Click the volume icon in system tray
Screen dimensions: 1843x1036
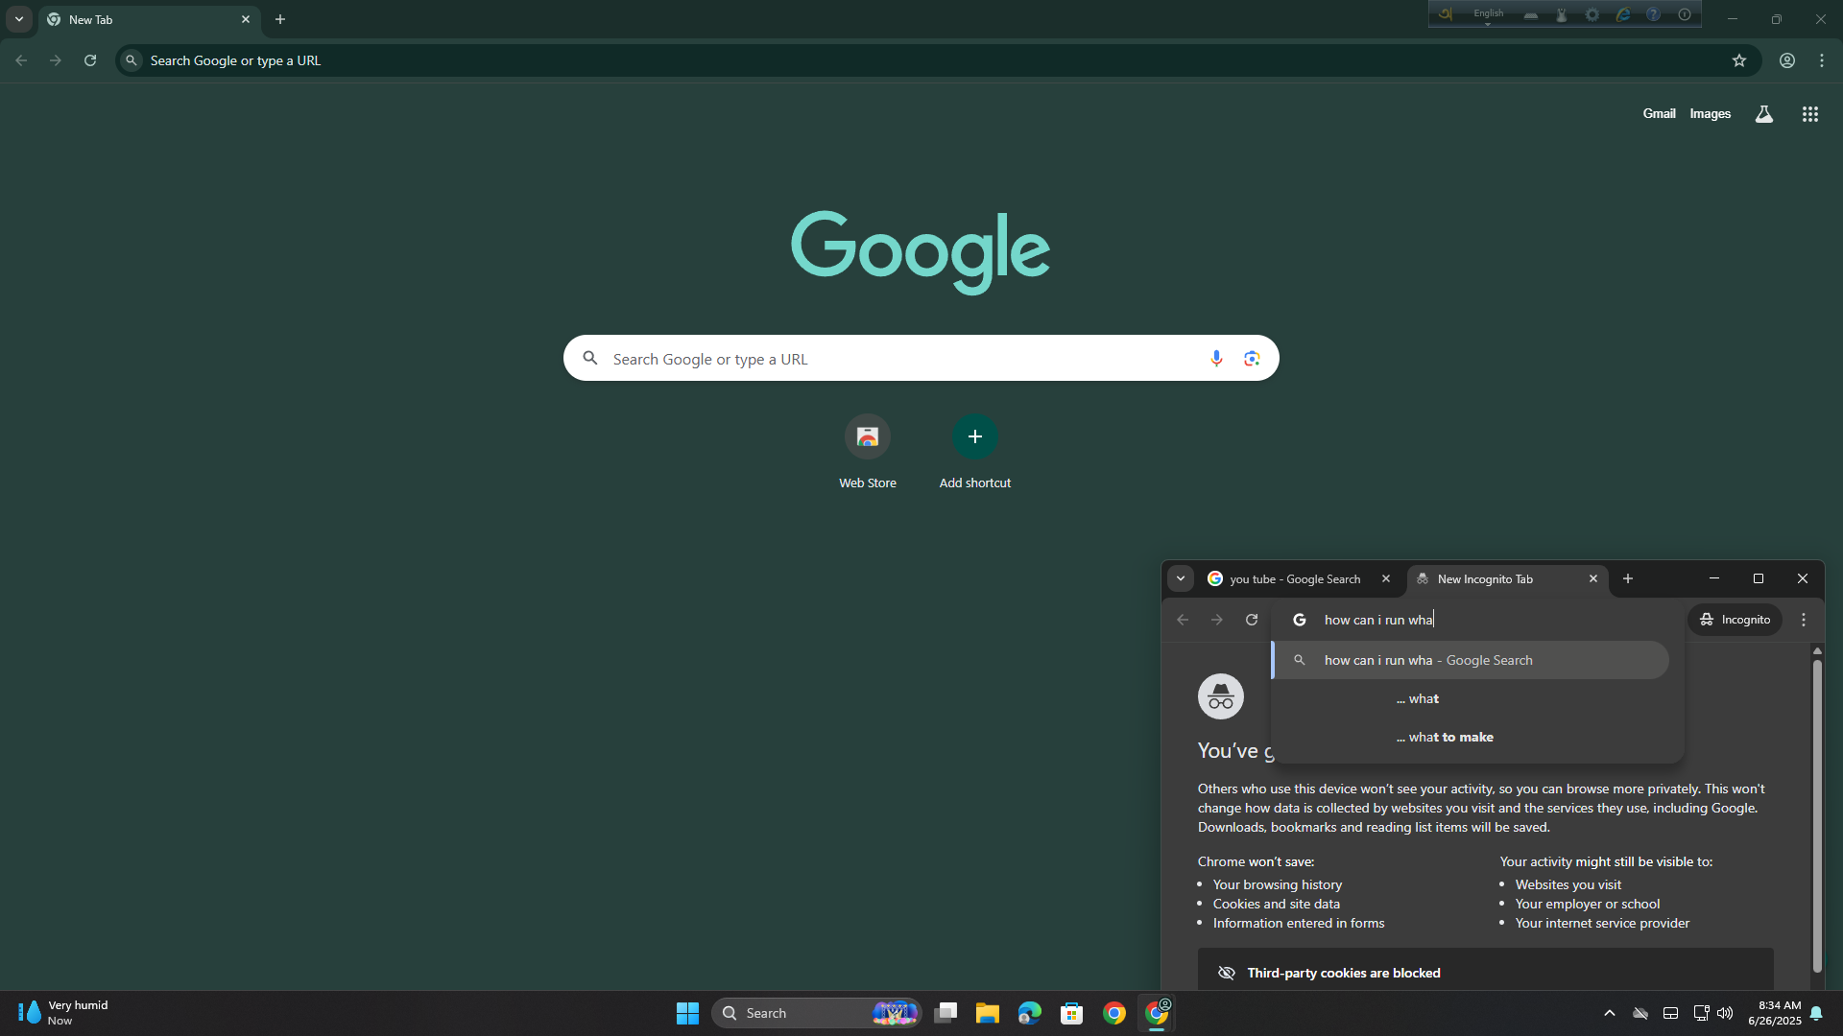[x=1725, y=1013]
